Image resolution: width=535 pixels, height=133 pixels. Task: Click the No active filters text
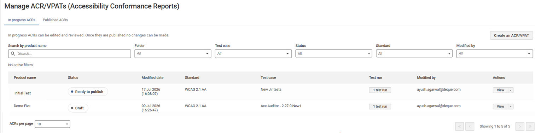click(x=20, y=65)
